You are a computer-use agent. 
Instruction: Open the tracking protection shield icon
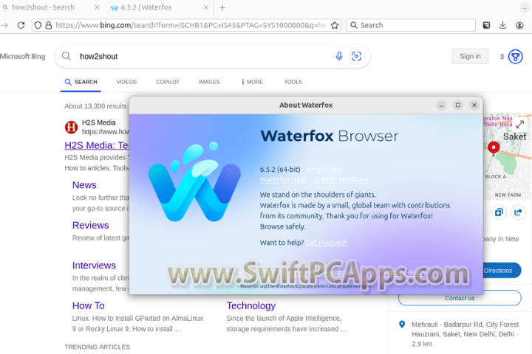38,25
